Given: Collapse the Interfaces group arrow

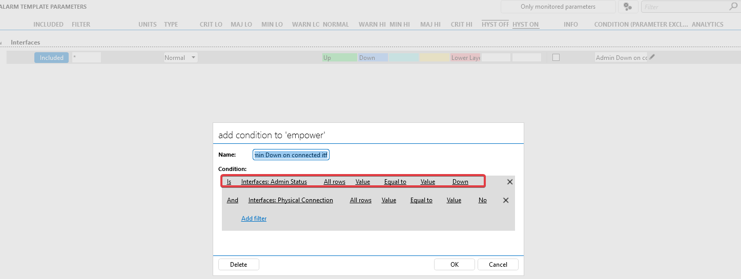Looking at the screenshot, I should [x=2, y=43].
